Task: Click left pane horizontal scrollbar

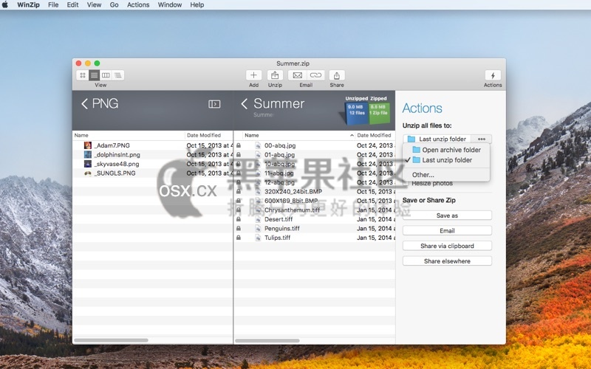Action: pos(111,340)
